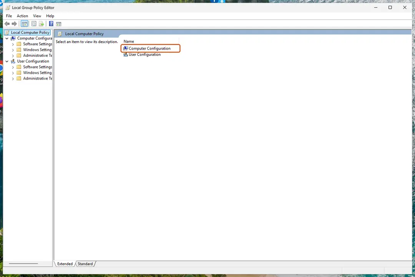
Task: Open the File menu
Action: [x=9, y=16]
